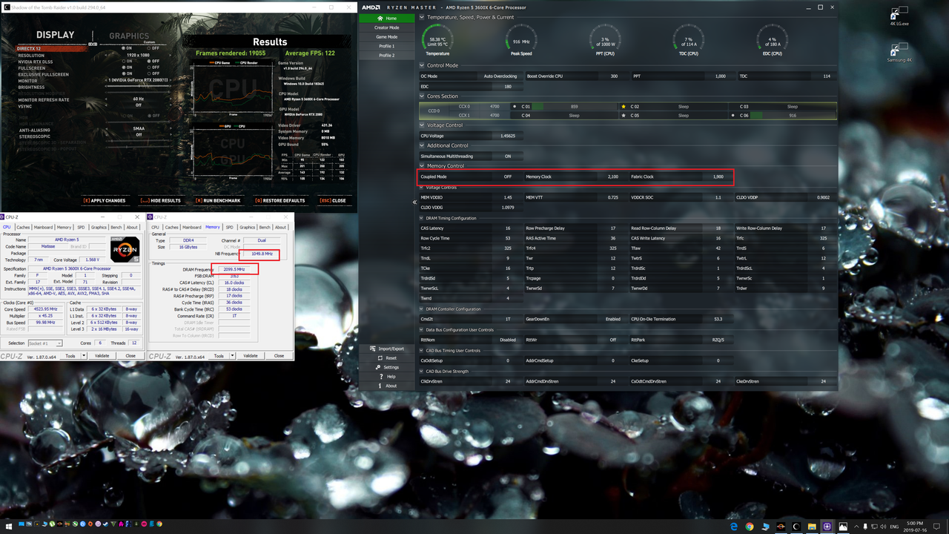The image size is (949, 534).
Task: Collapse the Cores Section
Action: (423, 96)
